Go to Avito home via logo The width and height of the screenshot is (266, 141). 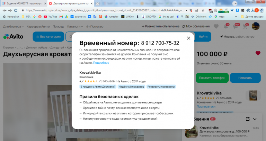point(13,37)
